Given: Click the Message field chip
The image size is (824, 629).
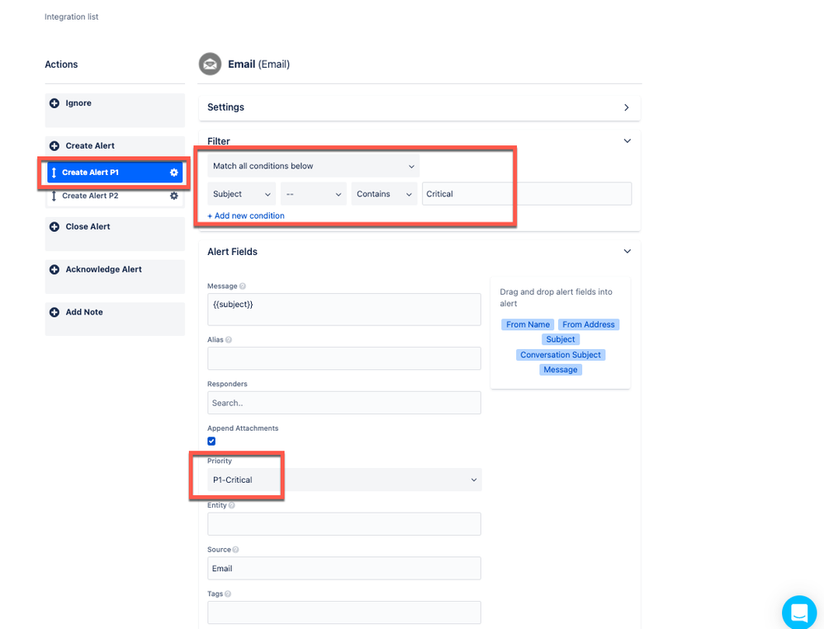Looking at the screenshot, I should tap(560, 370).
